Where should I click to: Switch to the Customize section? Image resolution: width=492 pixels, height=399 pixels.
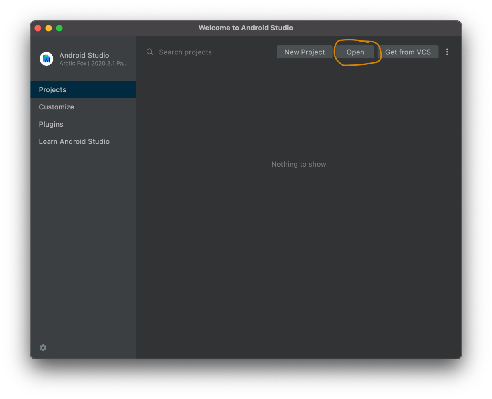[x=56, y=107]
